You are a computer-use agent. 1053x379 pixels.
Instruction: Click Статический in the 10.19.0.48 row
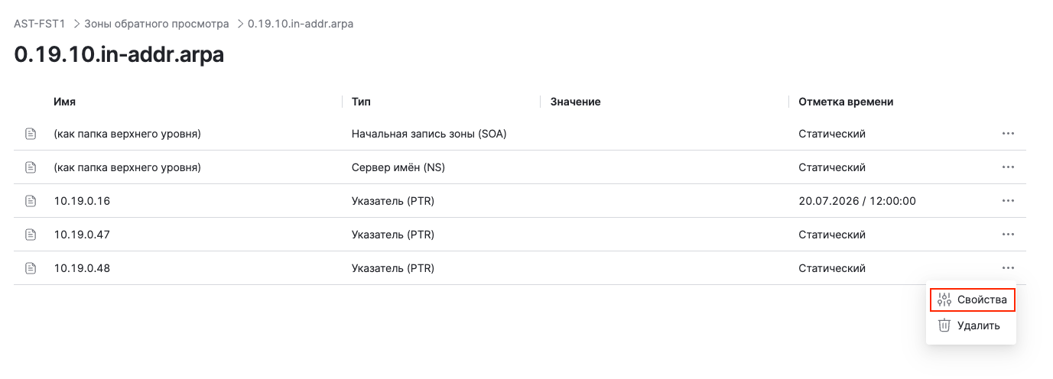coord(832,268)
